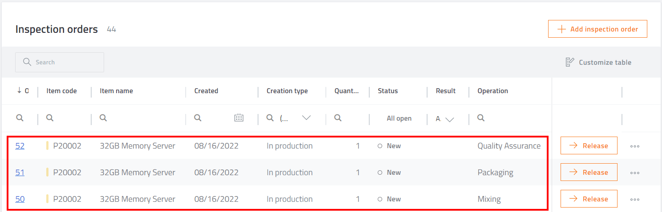662x212 pixels.
Task: Open the All open status filter
Action: [x=399, y=118]
